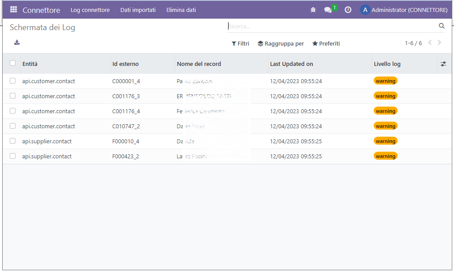Click the search magnifier icon
Image resolution: width=454 pixels, height=272 pixels.
(442, 26)
